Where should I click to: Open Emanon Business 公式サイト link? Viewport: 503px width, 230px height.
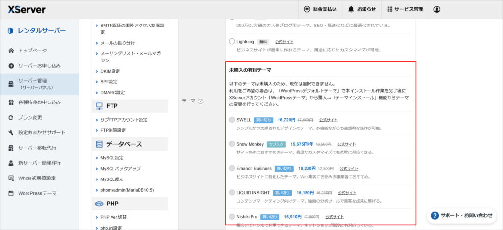point(349,168)
